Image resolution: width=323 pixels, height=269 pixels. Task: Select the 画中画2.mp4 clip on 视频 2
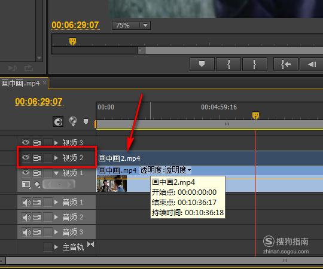pos(210,158)
